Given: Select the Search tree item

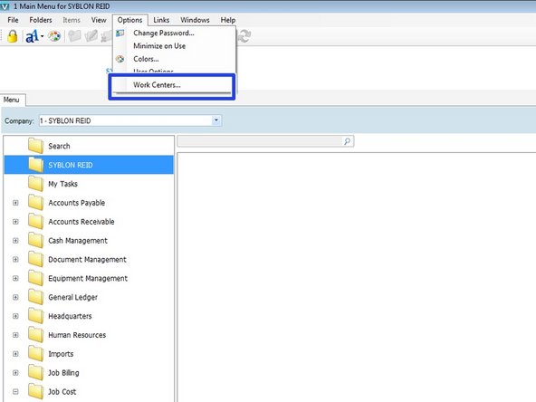Looking at the screenshot, I should tap(59, 147).
